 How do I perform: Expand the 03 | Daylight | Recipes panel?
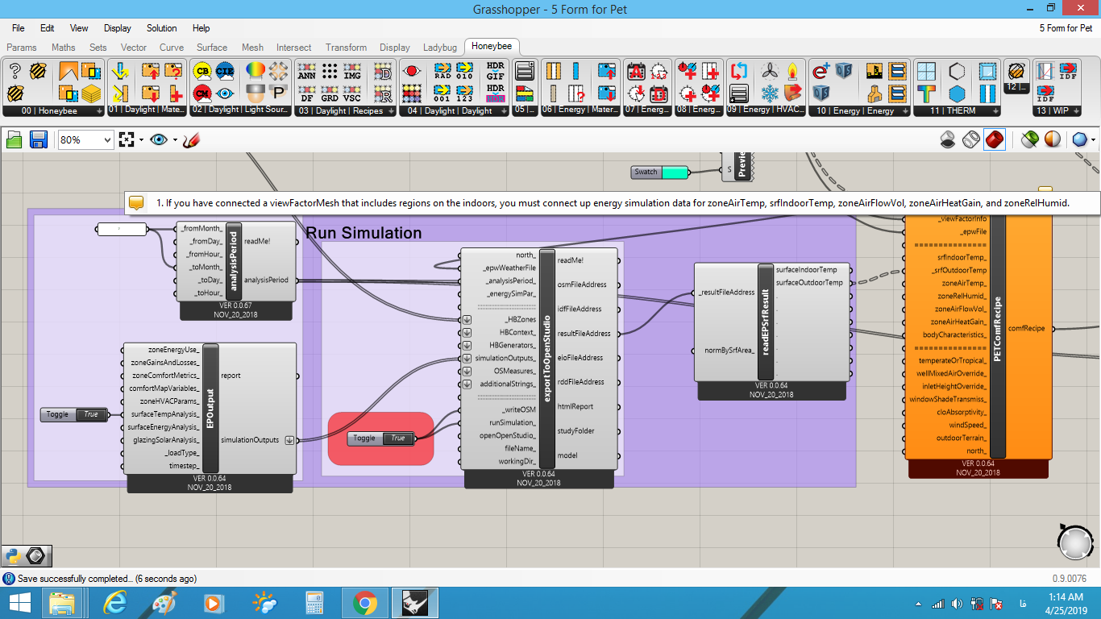point(345,110)
